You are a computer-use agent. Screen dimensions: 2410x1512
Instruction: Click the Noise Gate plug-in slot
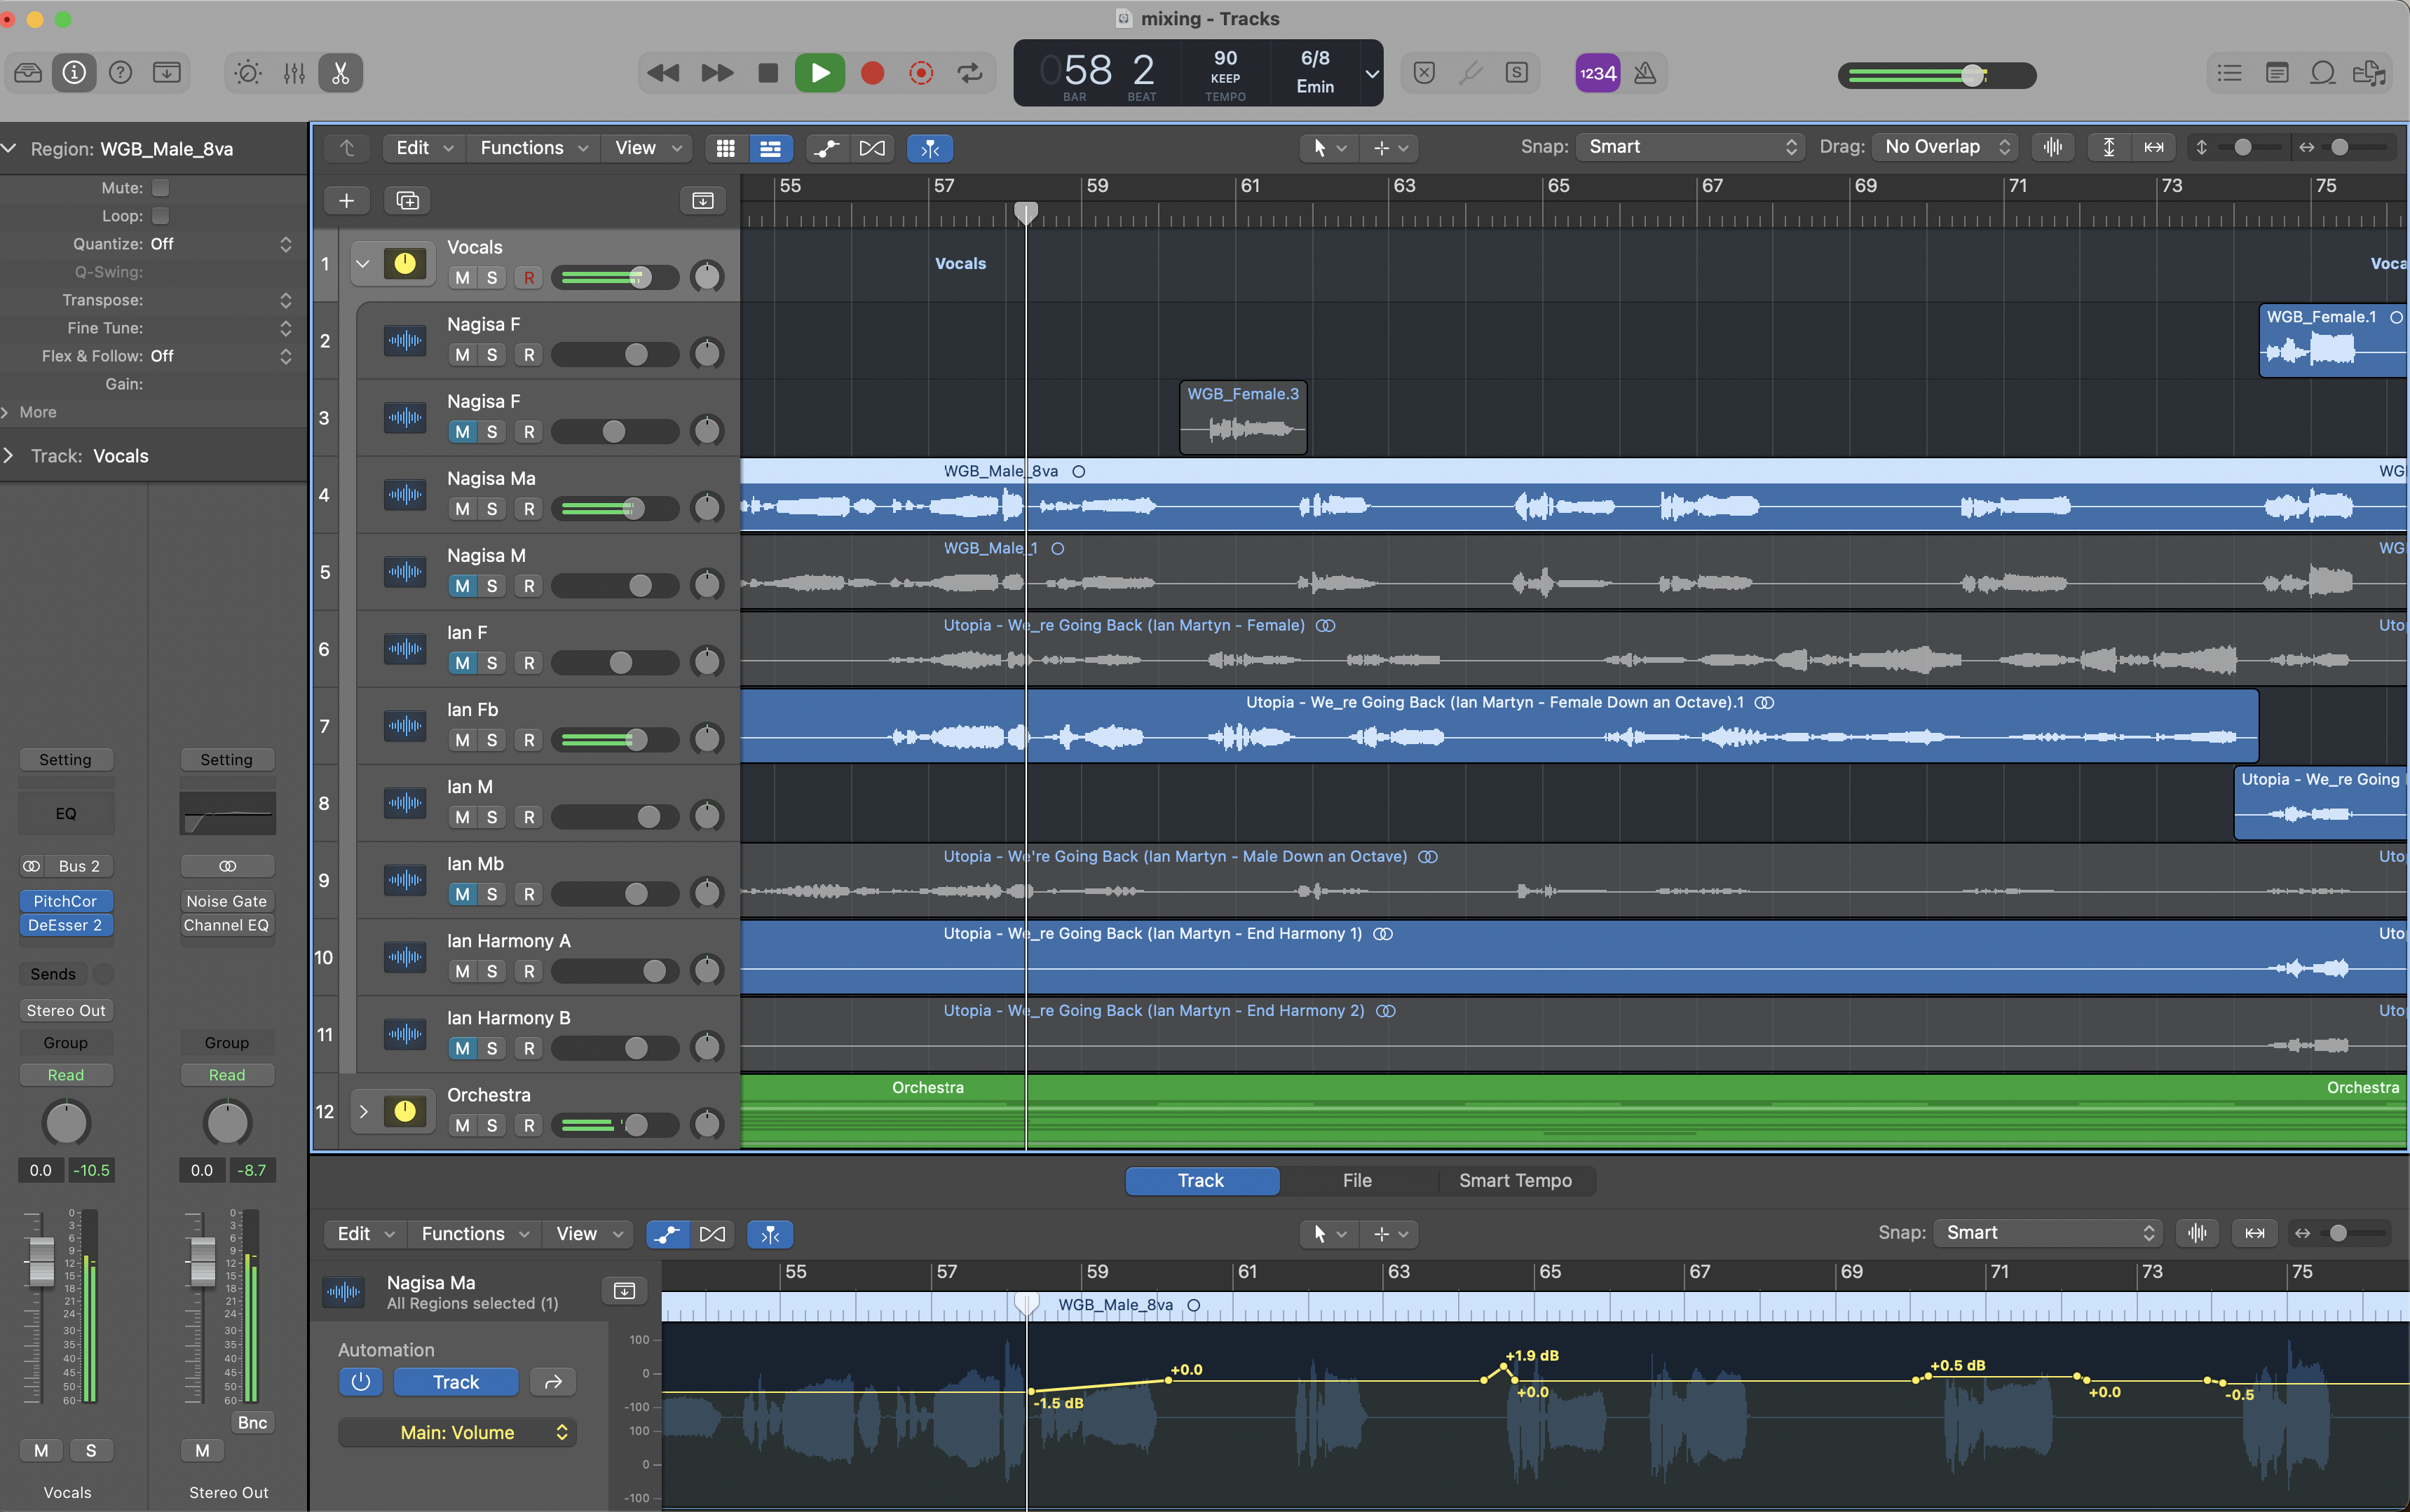226,901
